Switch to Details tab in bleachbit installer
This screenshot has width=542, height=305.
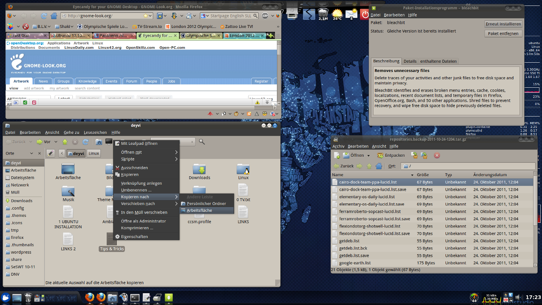(410, 61)
